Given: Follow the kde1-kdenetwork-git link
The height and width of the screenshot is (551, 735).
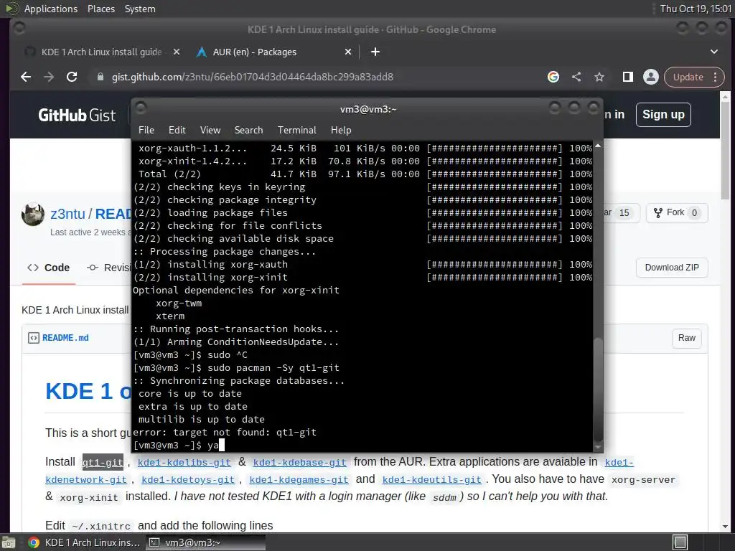Looking at the screenshot, I should tap(86, 480).
